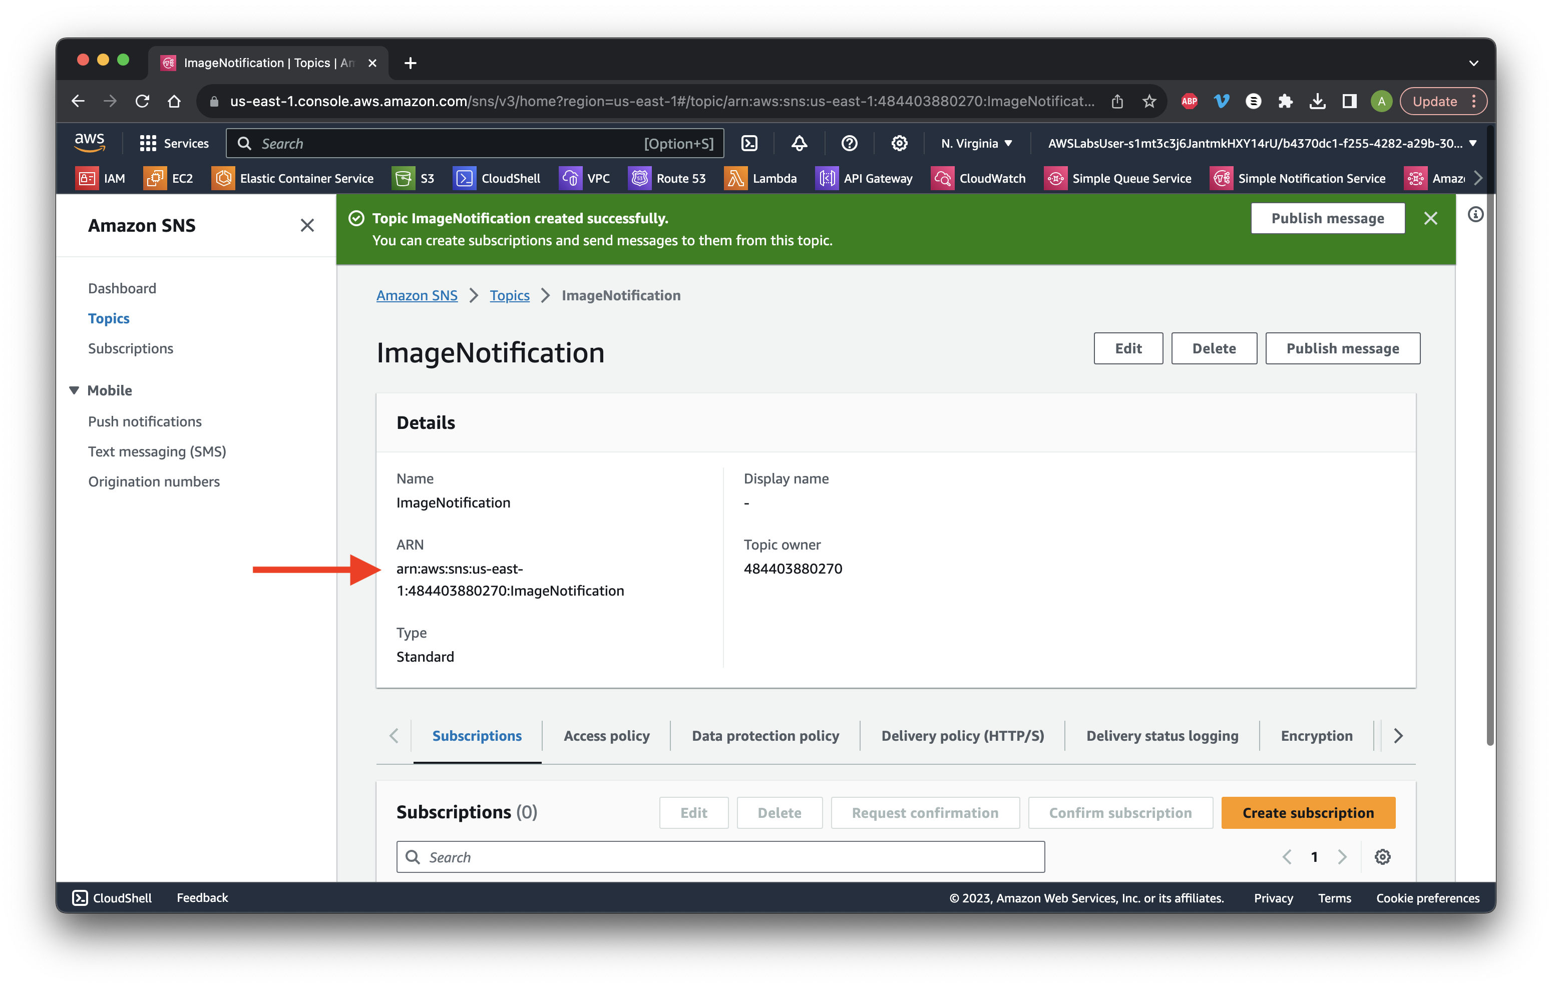Click Delete button for ImageNotification topic
This screenshot has height=987, width=1552.
tap(1214, 348)
